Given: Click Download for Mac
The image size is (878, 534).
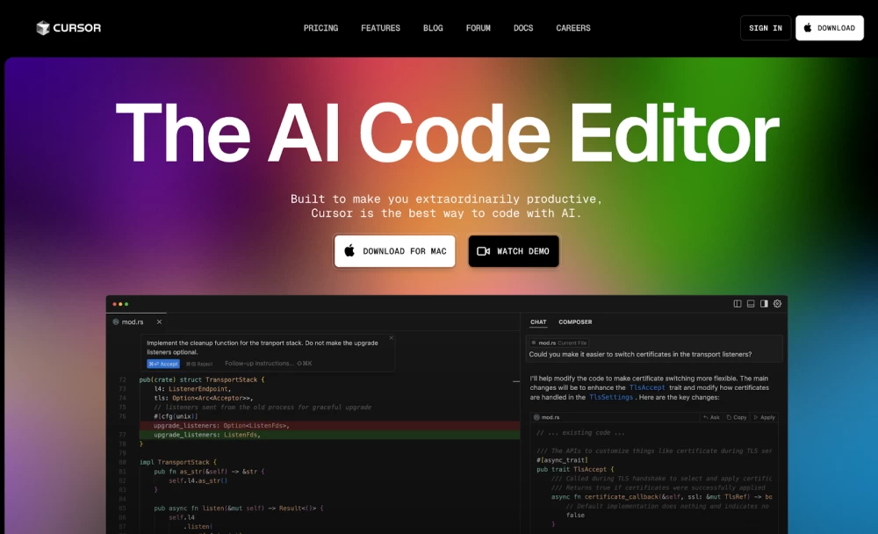Looking at the screenshot, I should [394, 251].
